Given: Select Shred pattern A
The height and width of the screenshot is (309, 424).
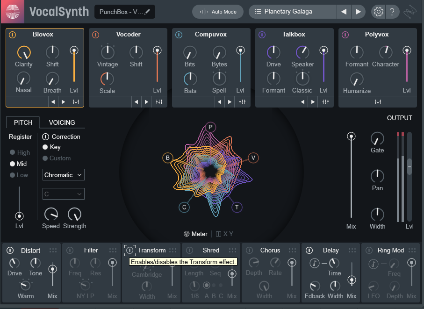Looking at the screenshot, I should click(206, 285).
